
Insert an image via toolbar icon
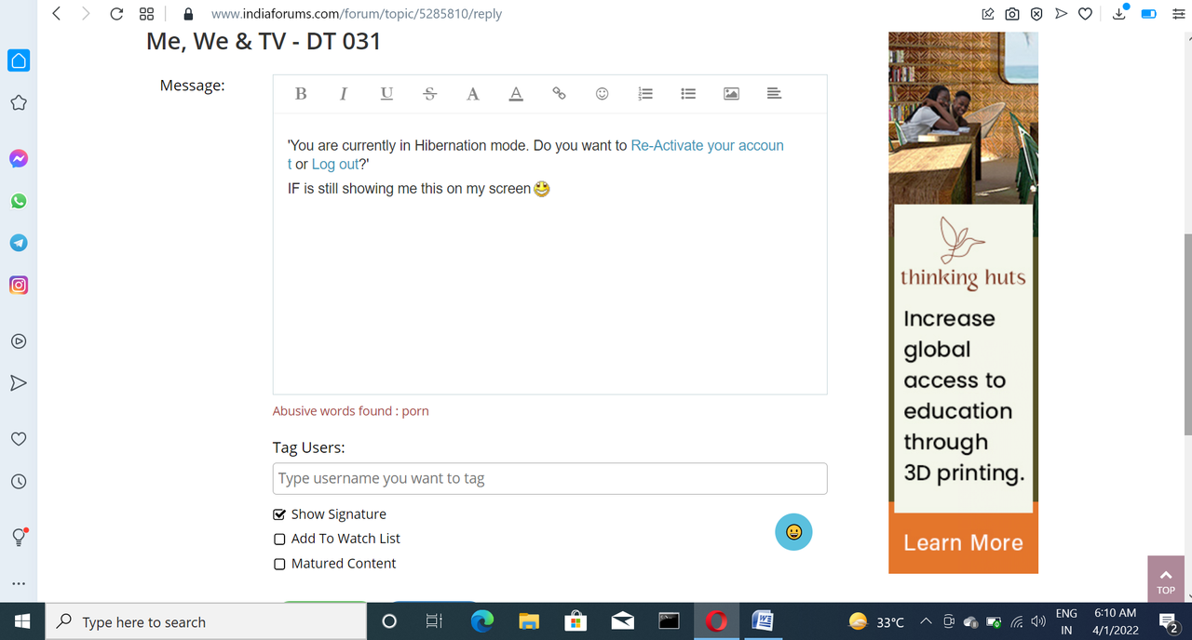pyautogui.click(x=731, y=94)
